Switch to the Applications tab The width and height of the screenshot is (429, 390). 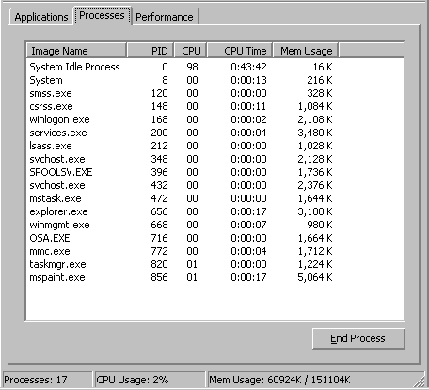[x=41, y=17]
